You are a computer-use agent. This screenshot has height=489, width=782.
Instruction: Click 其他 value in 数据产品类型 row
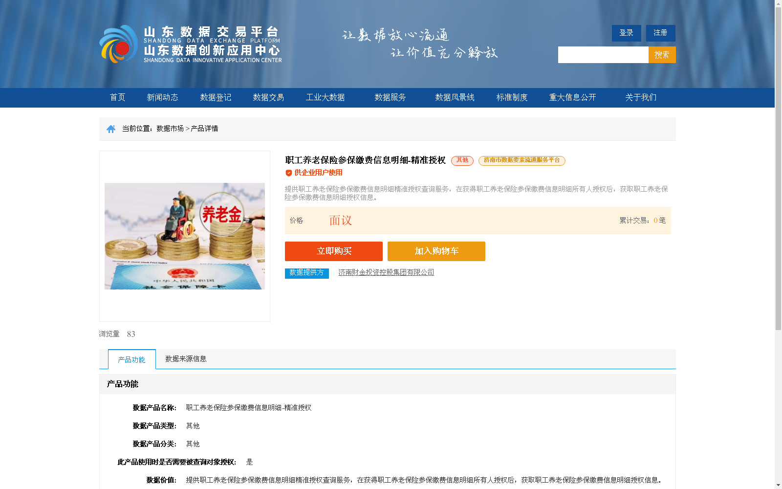coord(193,426)
